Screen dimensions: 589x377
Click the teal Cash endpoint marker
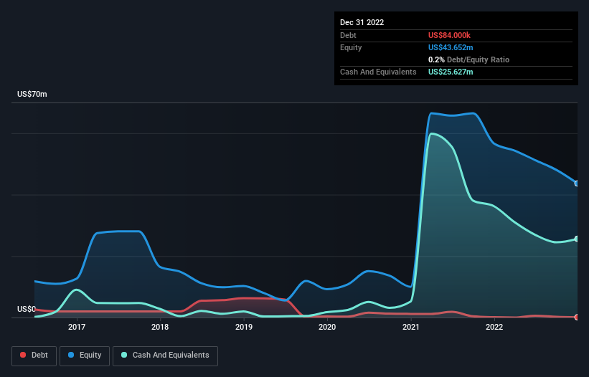(577, 239)
